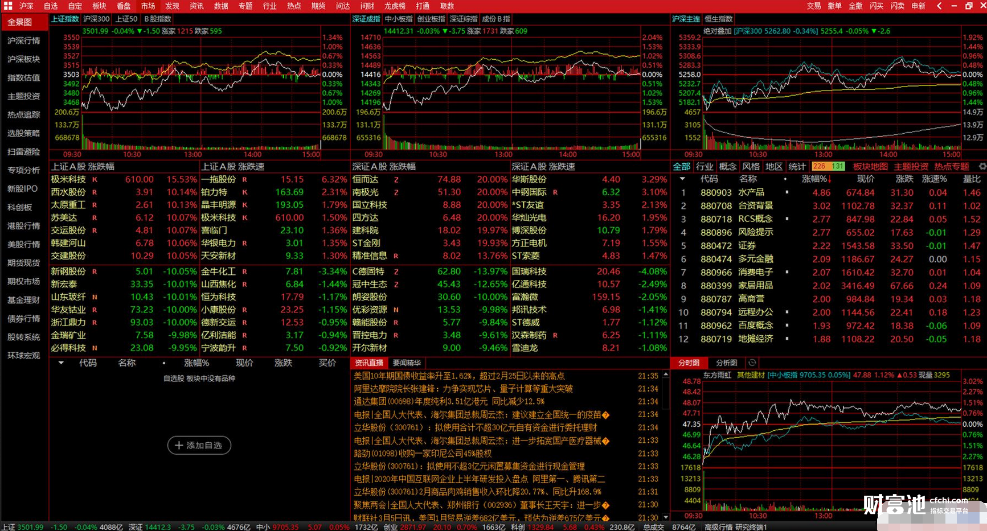
Task: Open the 资讯 menu
Action: coord(196,6)
